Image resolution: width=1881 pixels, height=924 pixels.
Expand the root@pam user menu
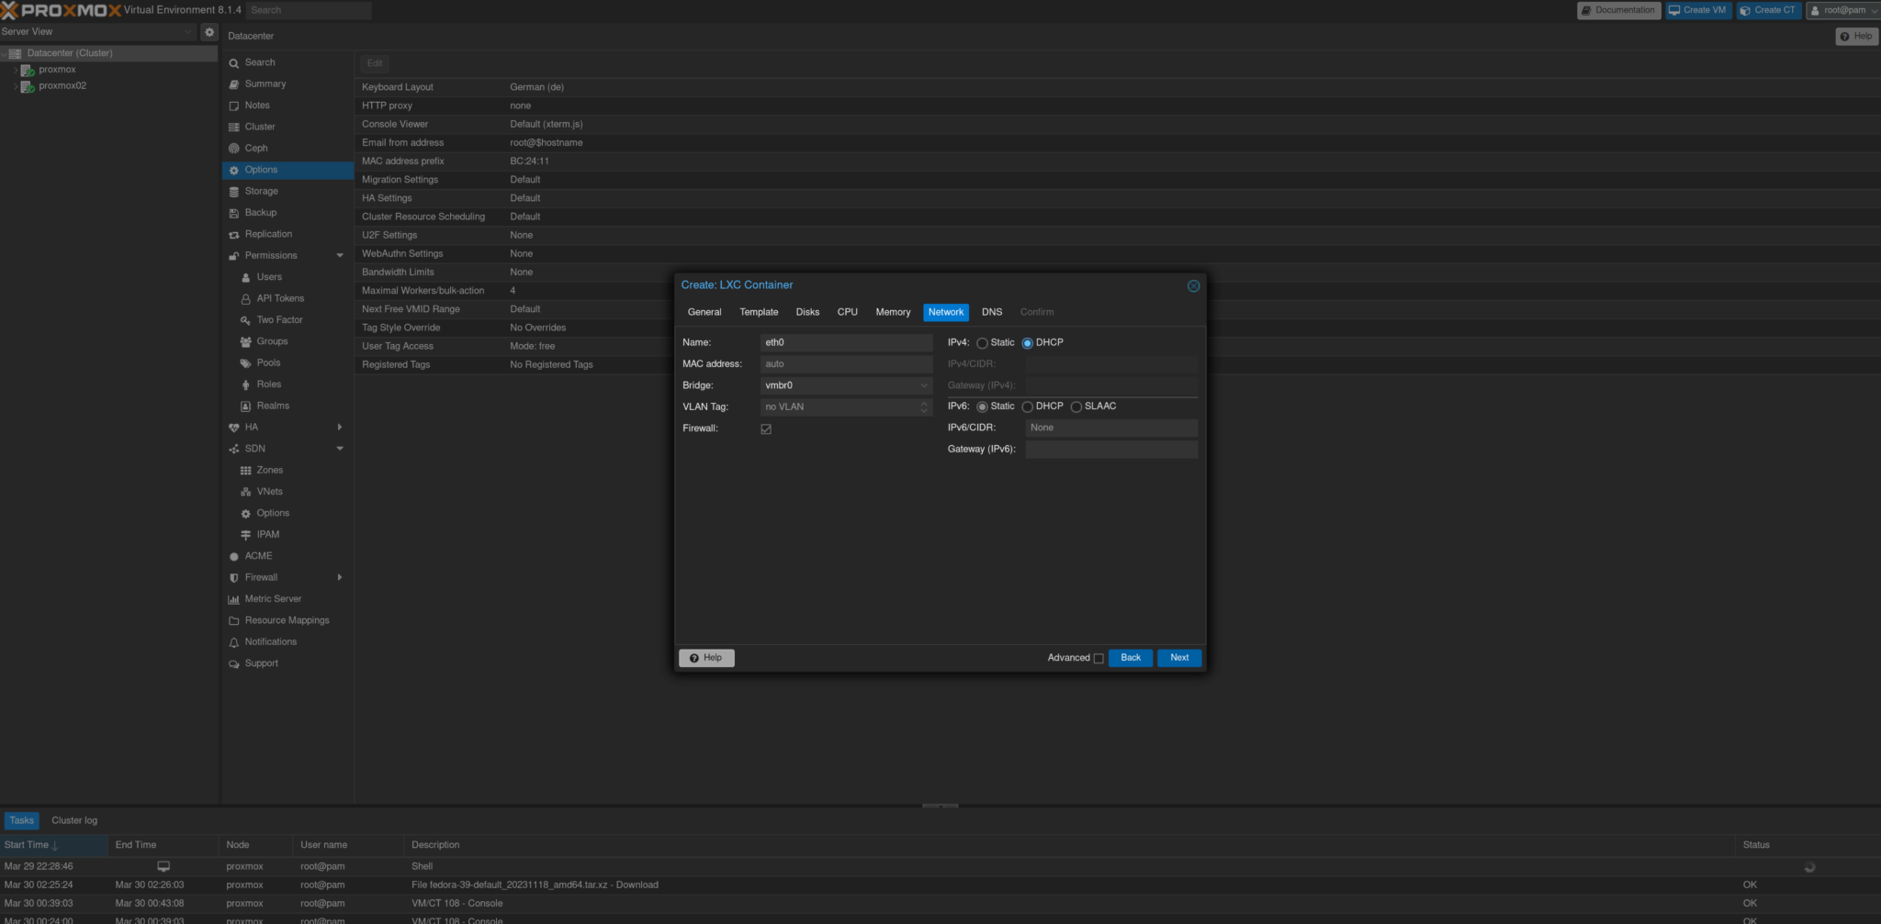1842,10
